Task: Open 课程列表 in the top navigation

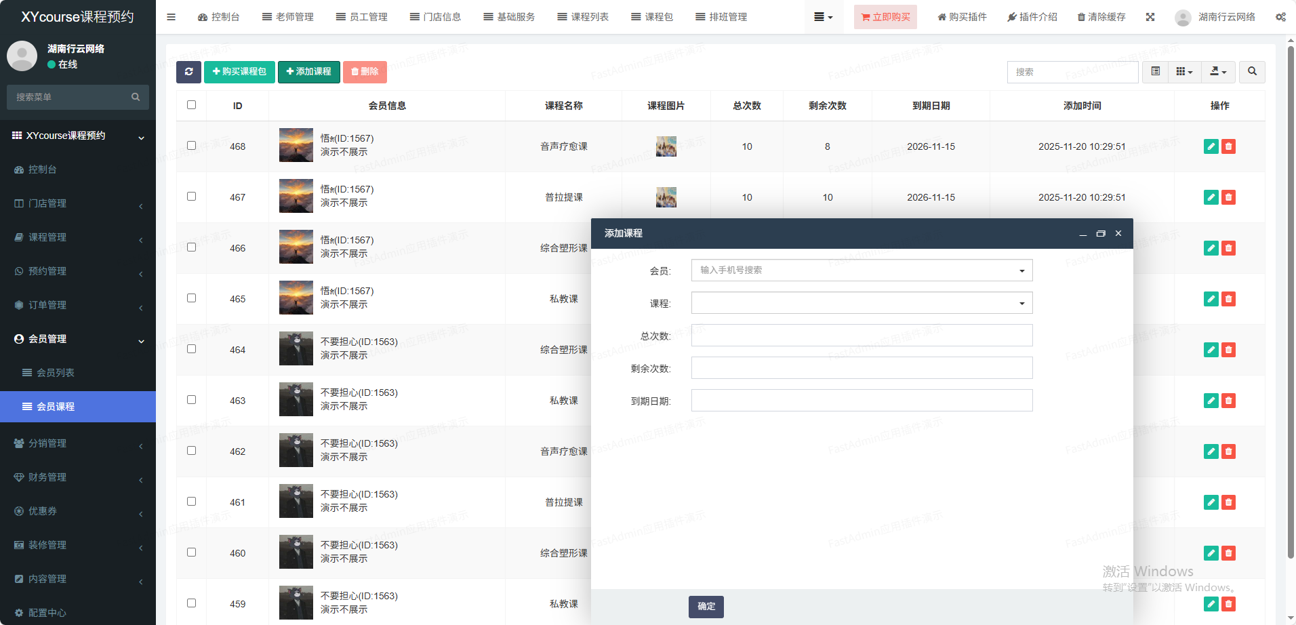Action: pos(583,17)
